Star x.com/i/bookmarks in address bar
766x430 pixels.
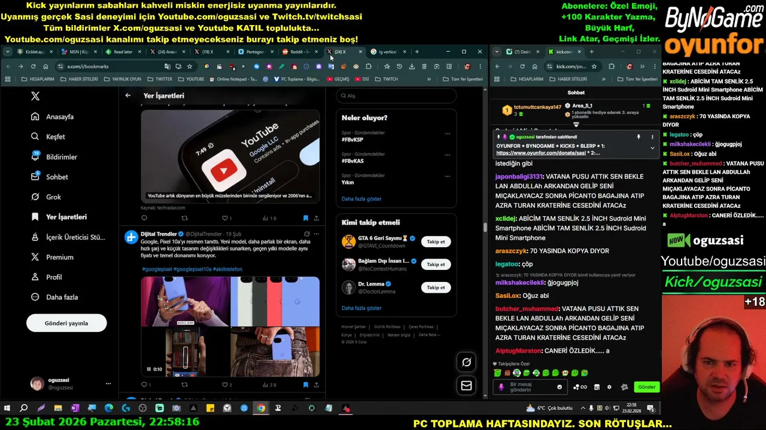click(190, 66)
